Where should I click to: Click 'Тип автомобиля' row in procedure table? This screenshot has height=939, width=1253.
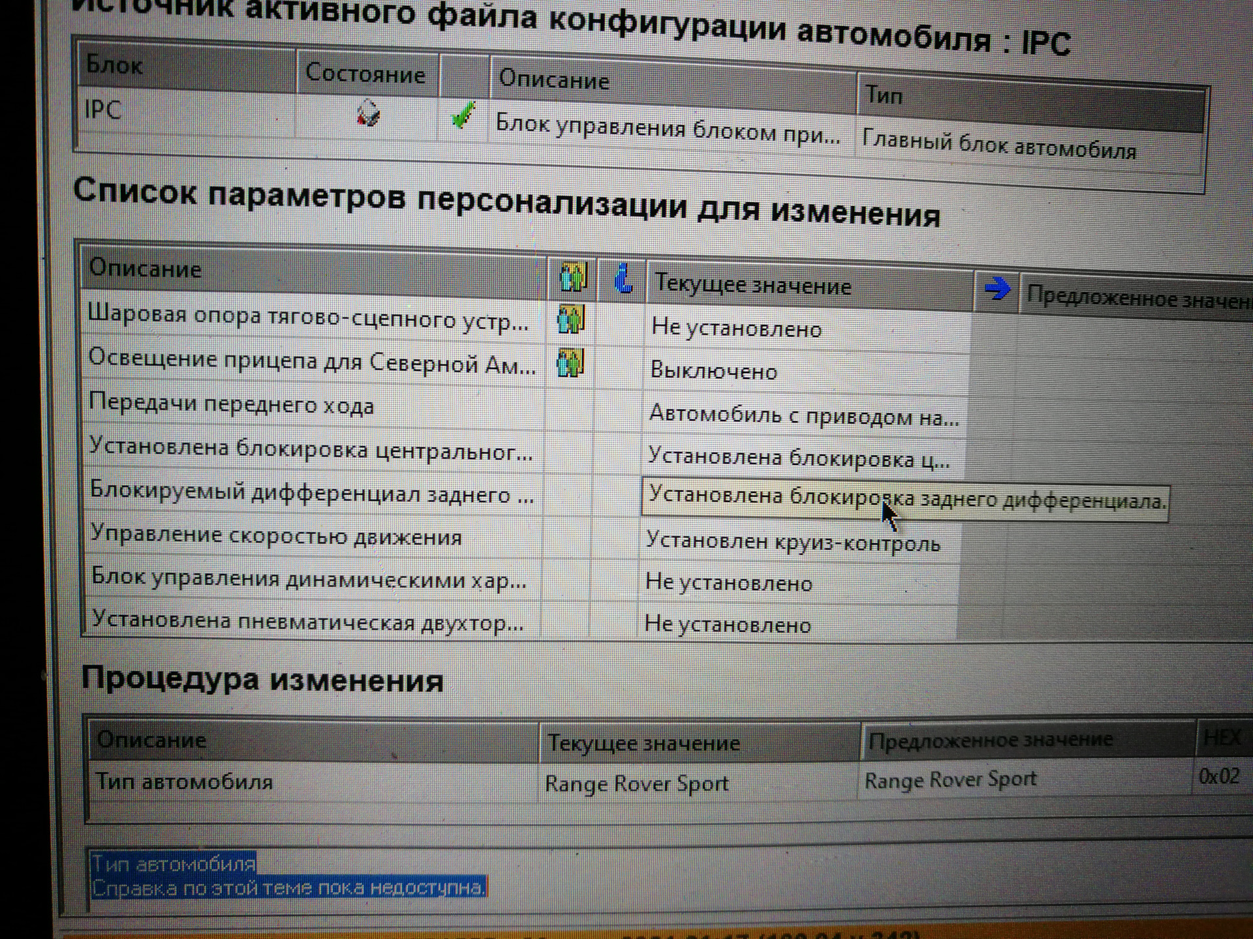pos(185,781)
